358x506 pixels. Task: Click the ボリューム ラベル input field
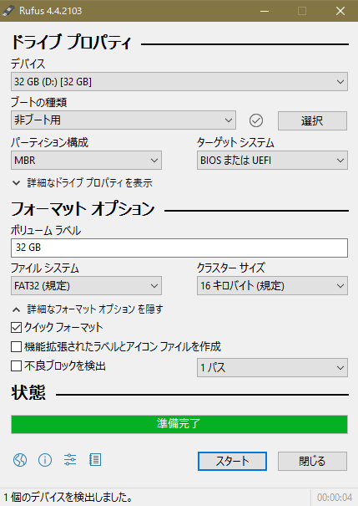[179, 248]
